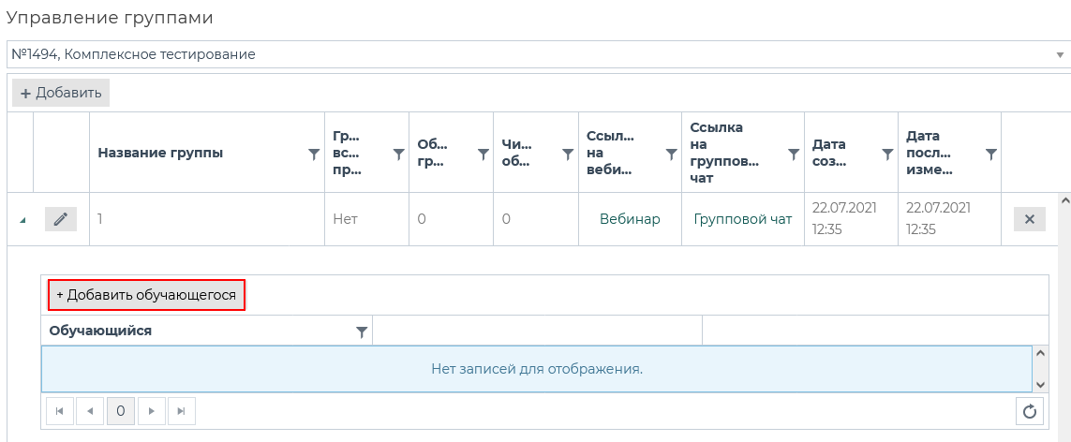The width and height of the screenshot is (1071, 442).
Task: Open the Вебинар link
Action: coord(630,219)
